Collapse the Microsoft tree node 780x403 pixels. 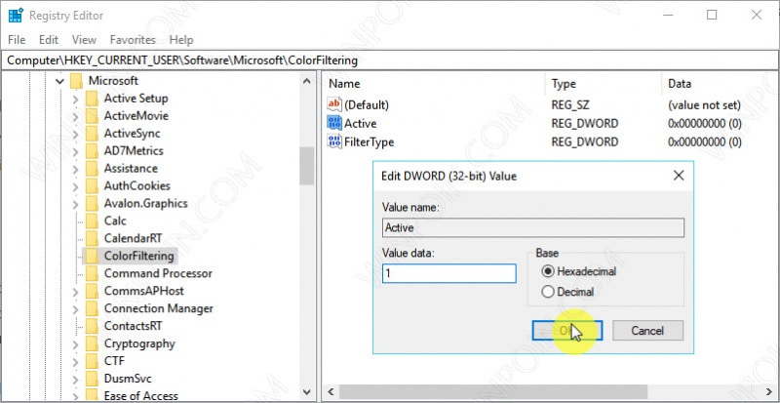(60, 81)
